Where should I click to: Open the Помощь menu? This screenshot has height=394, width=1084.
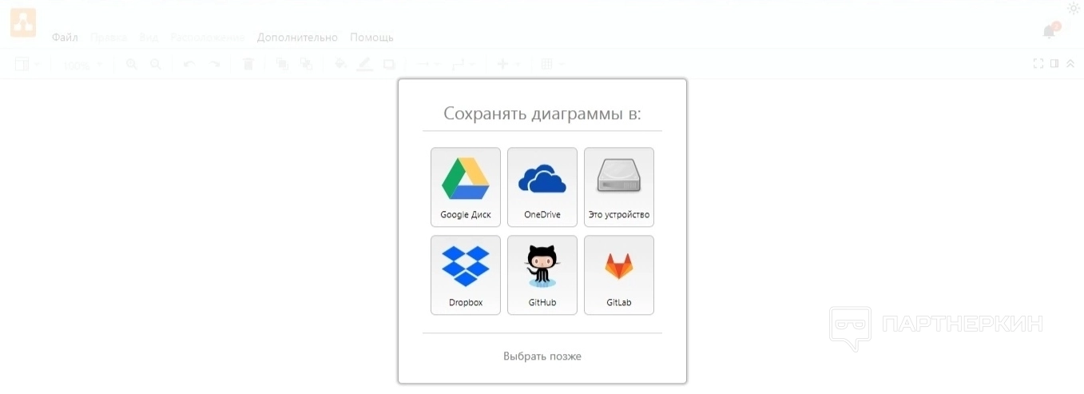coord(371,38)
